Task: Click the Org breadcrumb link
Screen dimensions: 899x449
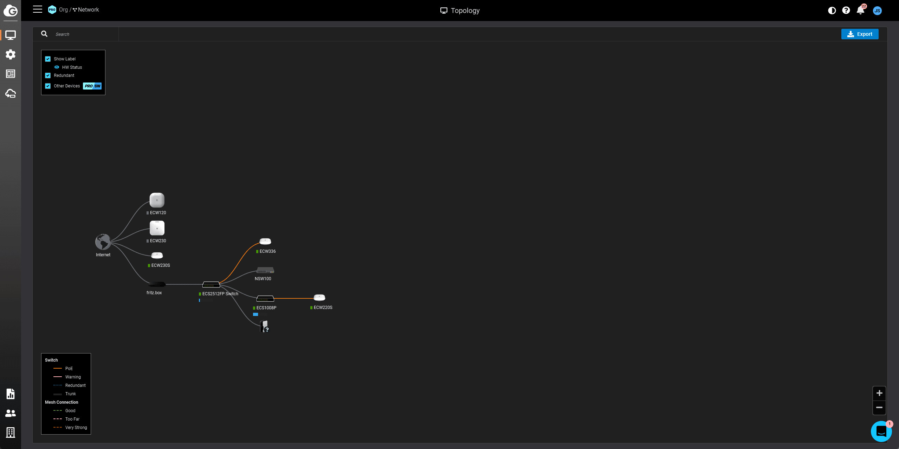Action: click(x=63, y=10)
